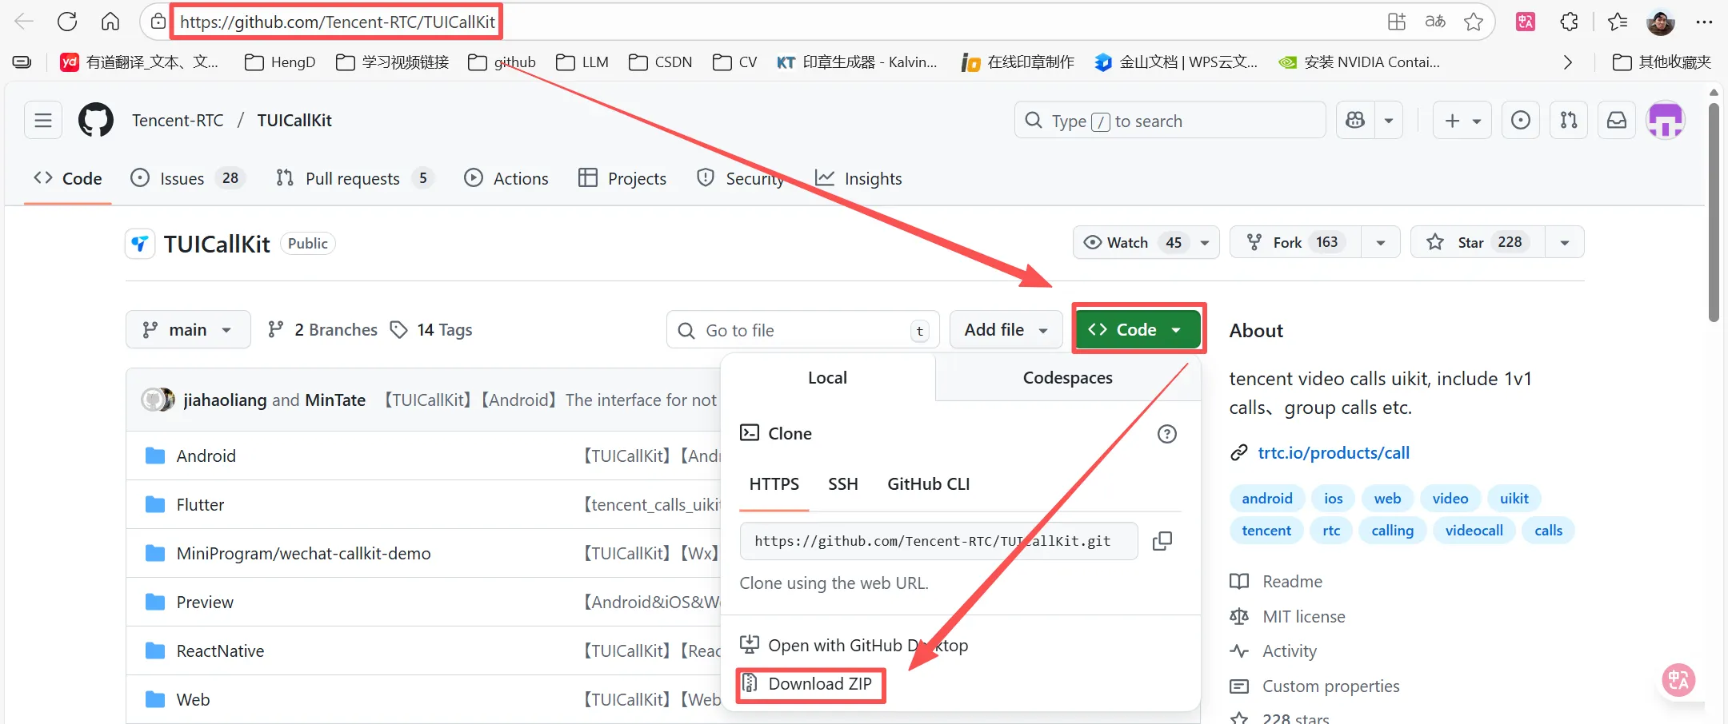Click the browser refresh icon
The width and height of the screenshot is (1728, 724).
tap(67, 22)
